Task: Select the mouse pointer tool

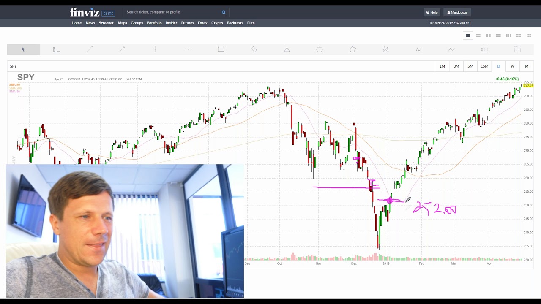Action: 23,49
